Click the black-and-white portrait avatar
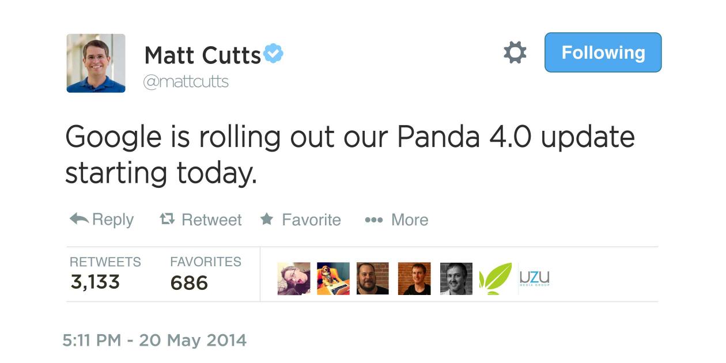Screen dimensions: 726x363 point(456,279)
